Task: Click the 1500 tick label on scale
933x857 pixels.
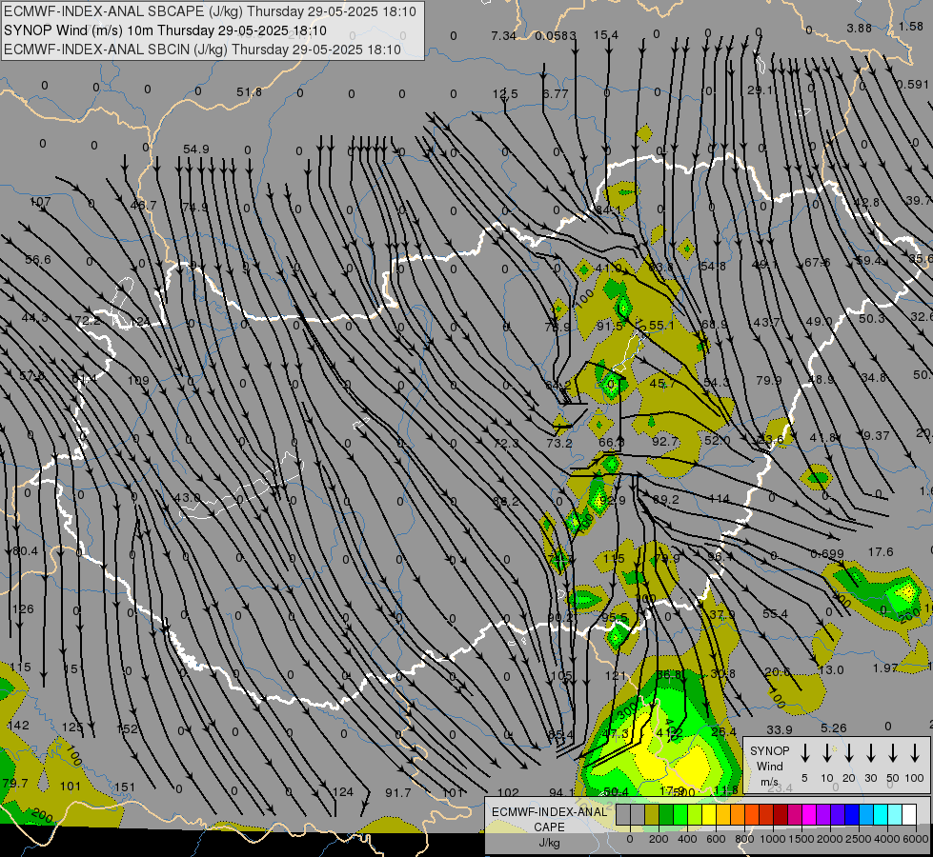Action: tap(801, 839)
